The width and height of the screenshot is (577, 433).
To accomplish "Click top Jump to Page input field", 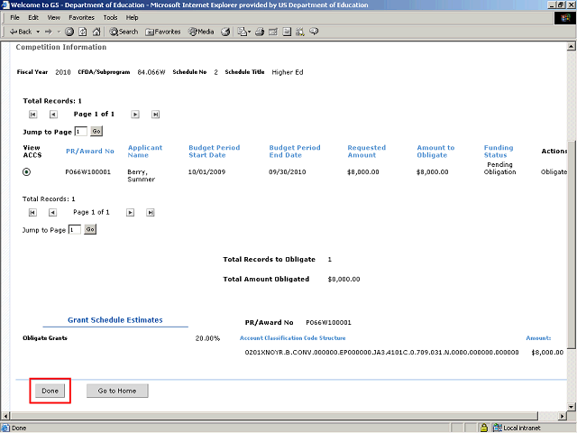I will 81,132.
